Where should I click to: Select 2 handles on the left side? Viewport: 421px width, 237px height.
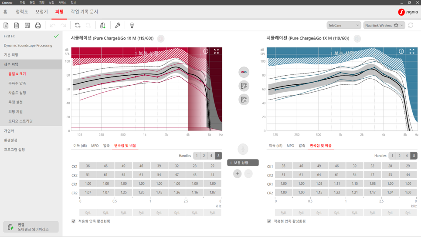[x=204, y=156]
